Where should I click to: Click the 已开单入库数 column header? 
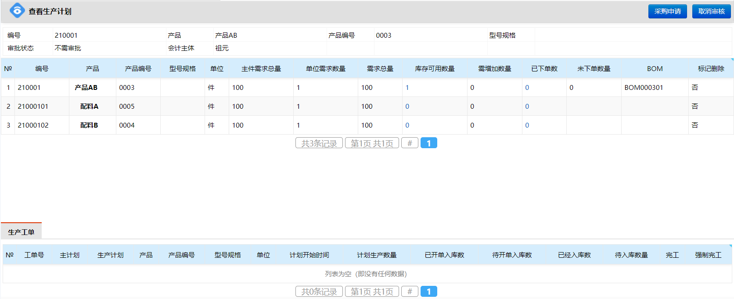pyautogui.click(x=444, y=255)
